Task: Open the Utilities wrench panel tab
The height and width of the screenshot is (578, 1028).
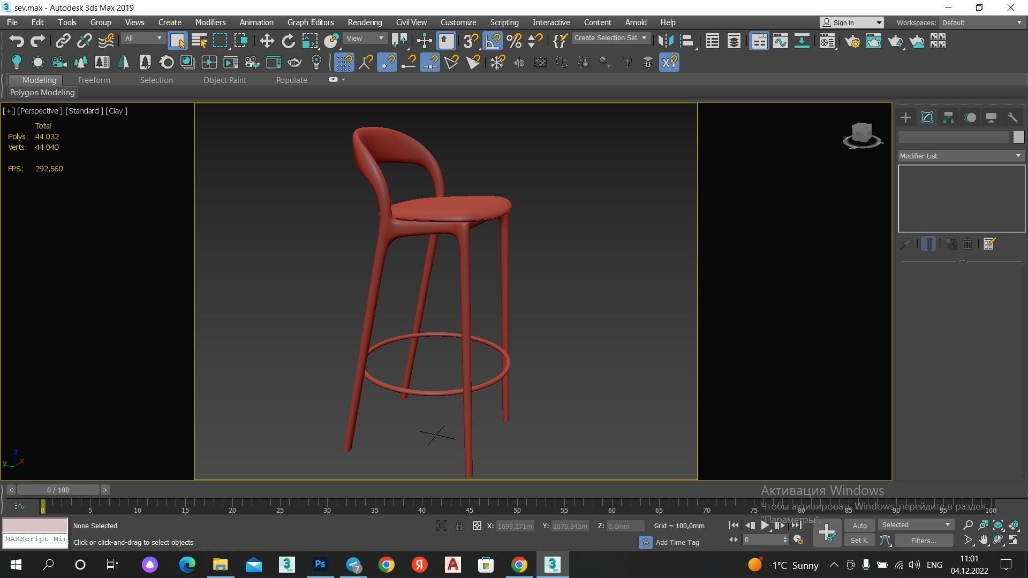Action: [x=1012, y=118]
